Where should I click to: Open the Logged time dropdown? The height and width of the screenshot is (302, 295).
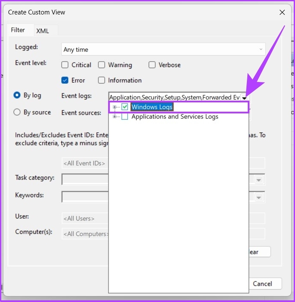coord(163,50)
